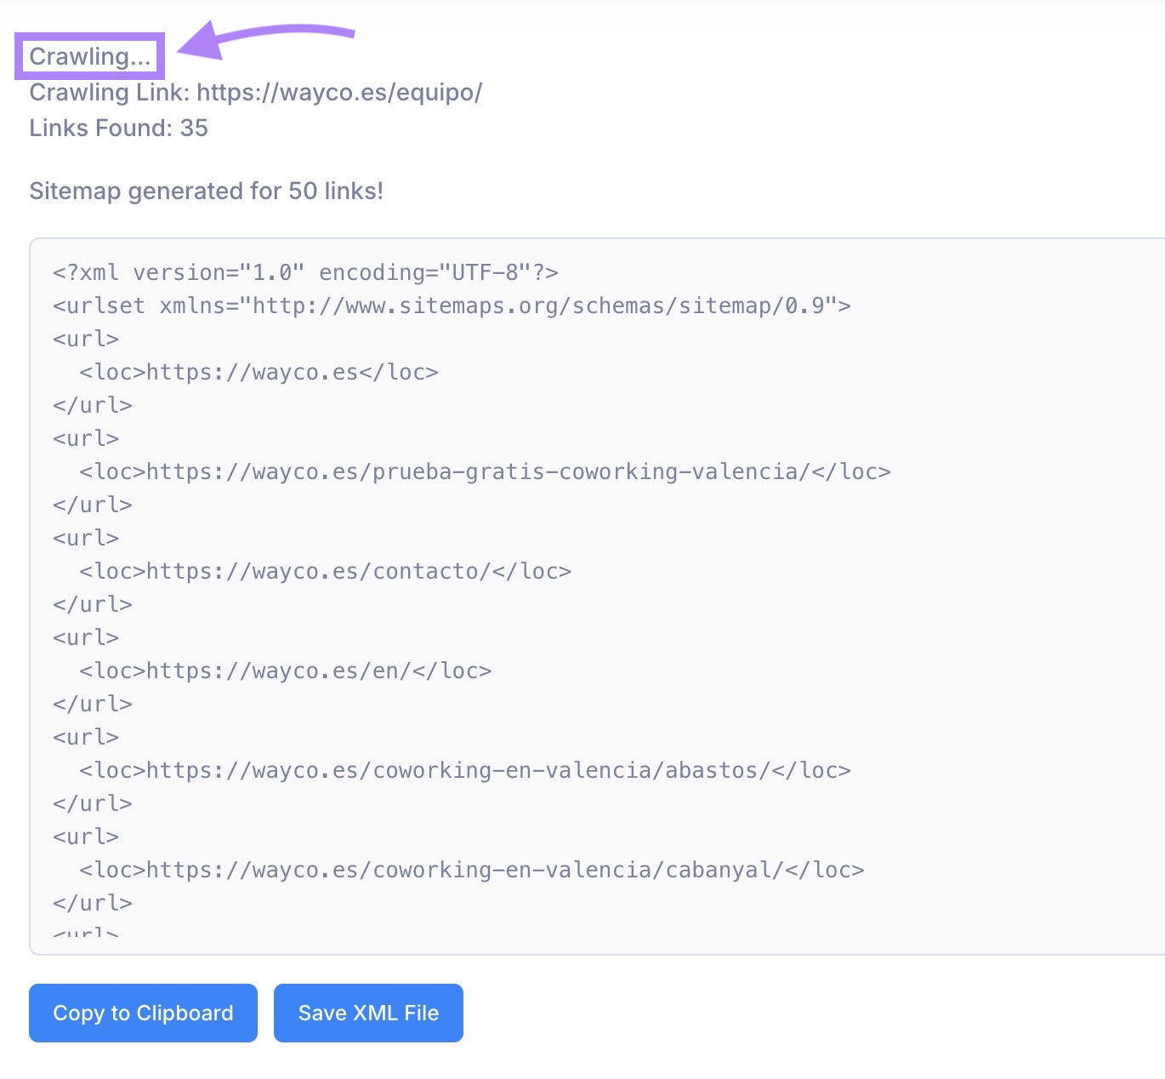Click the Sitemap generated for 50 links heading
The width and height of the screenshot is (1165, 1079).
pyautogui.click(x=206, y=191)
